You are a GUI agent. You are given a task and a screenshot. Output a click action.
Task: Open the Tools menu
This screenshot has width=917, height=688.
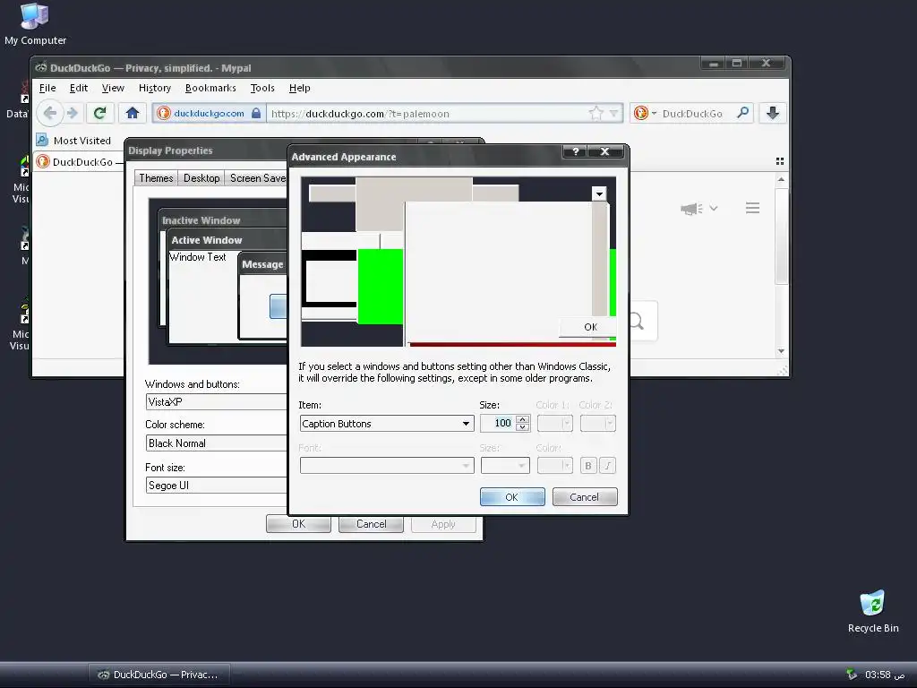(x=262, y=88)
